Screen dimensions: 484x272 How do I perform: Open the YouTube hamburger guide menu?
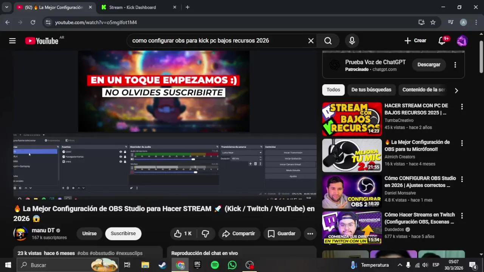[x=12, y=41]
